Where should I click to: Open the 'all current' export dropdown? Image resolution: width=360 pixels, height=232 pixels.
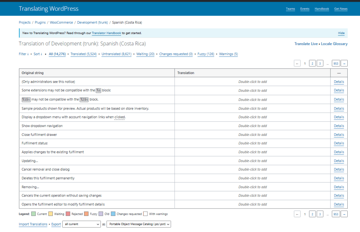(81, 224)
